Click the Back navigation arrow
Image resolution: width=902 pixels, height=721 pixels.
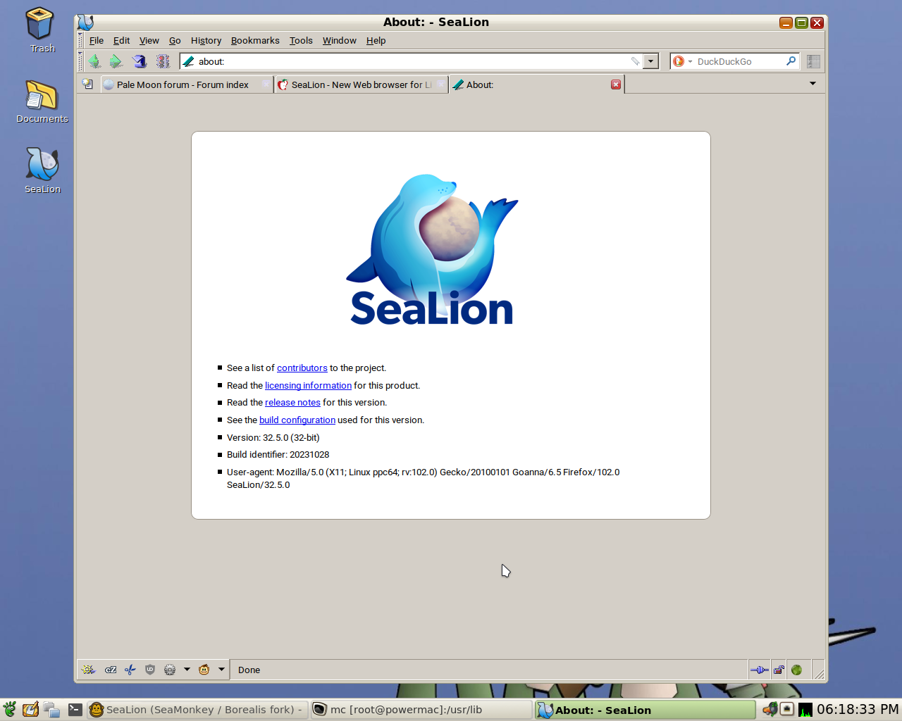tap(95, 61)
